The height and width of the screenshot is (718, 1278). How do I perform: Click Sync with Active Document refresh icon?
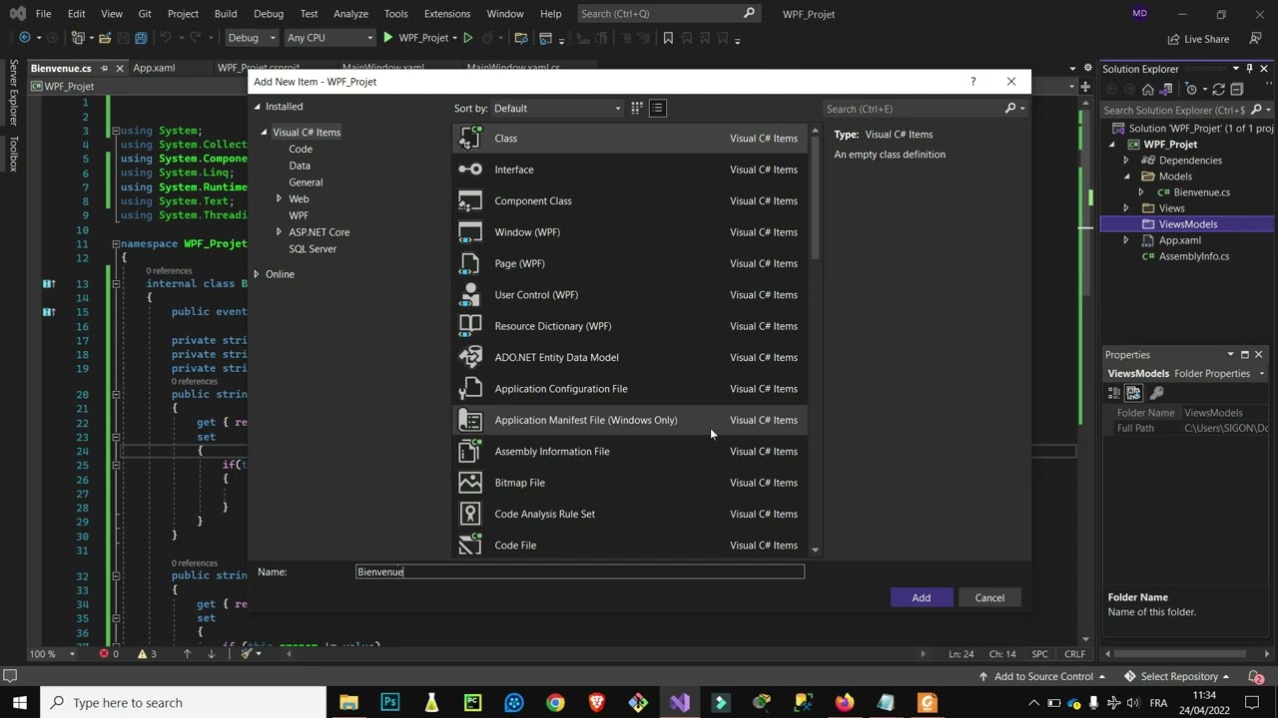click(1218, 90)
